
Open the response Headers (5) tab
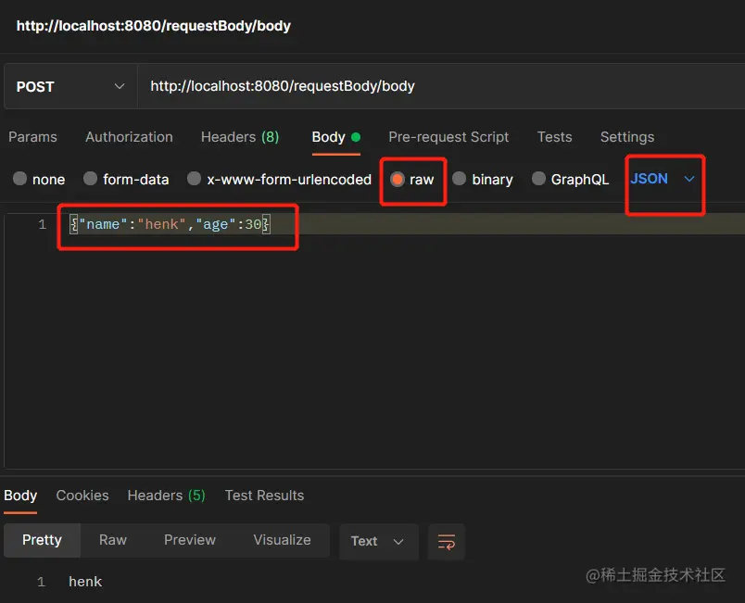[166, 496]
